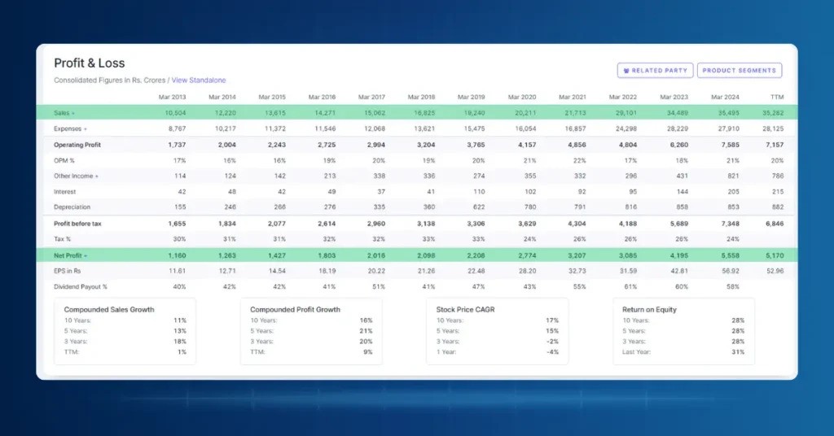Click the OPM % row label

pos(64,160)
